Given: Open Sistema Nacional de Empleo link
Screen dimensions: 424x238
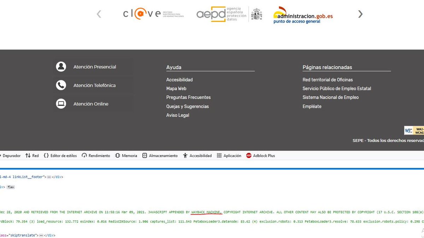Looking at the screenshot, I should pyautogui.click(x=330, y=97).
